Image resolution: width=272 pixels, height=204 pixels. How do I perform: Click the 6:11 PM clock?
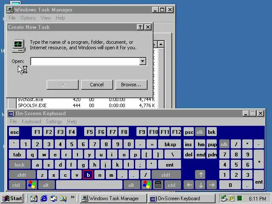(257, 198)
